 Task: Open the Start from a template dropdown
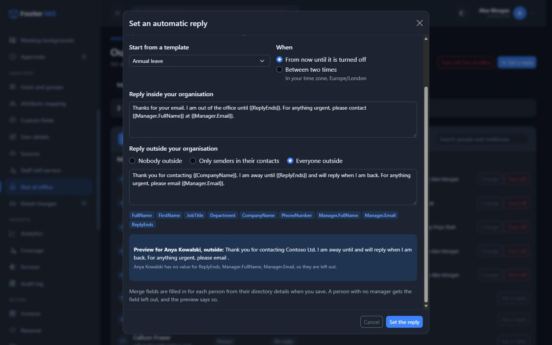coord(199,61)
